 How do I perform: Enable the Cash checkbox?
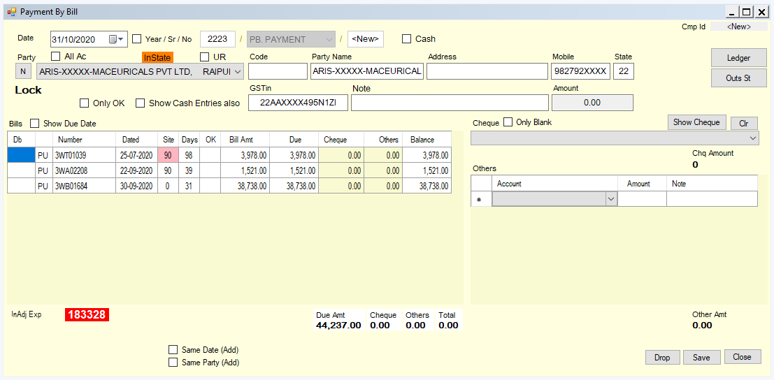click(x=407, y=39)
